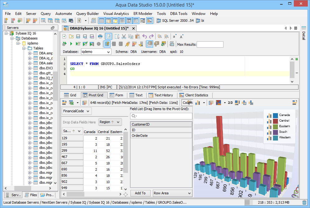This screenshot has width=310, height=208.
Task: Collapse the Tables tree node
Action: (x=24, y=48)
